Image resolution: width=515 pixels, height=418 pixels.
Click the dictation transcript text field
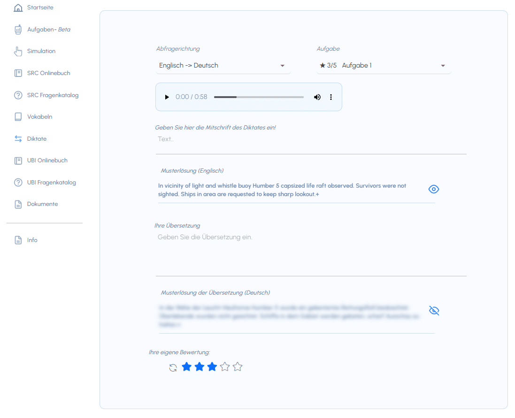pyautogui.click(x=311, y=139)
